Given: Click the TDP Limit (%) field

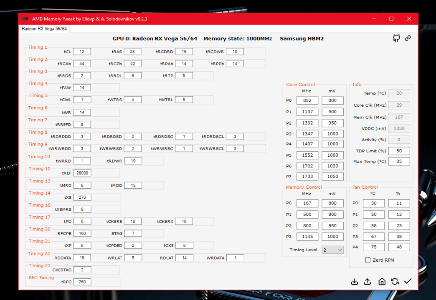Looking at the screenshot, I should [x=399, y=151].
